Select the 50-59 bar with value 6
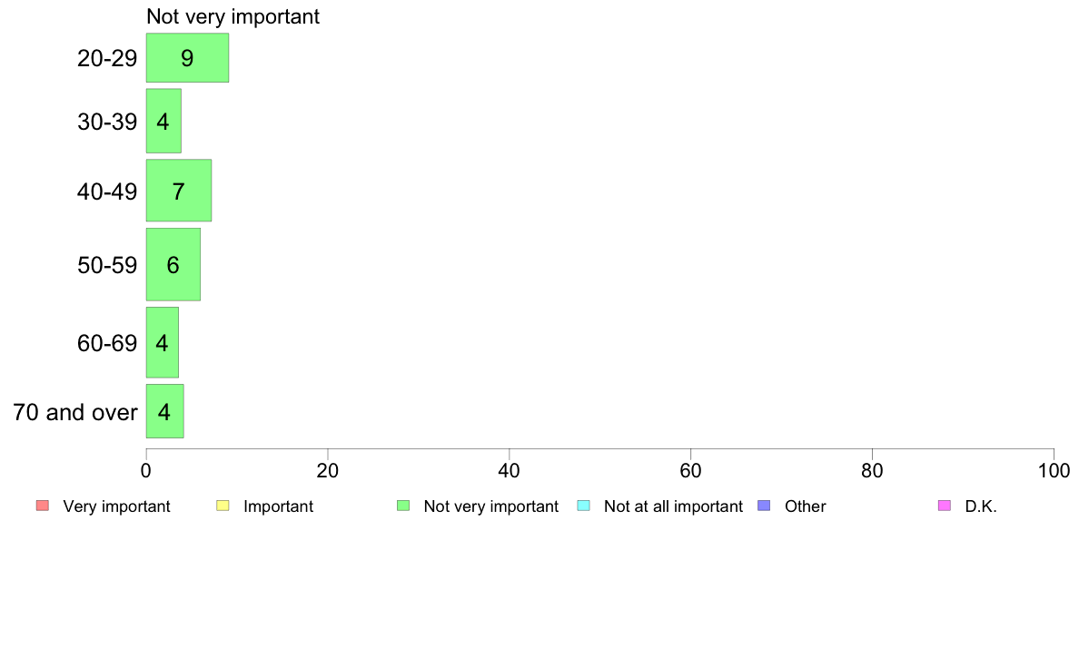The image size is (1079, 668). [173, 265]
